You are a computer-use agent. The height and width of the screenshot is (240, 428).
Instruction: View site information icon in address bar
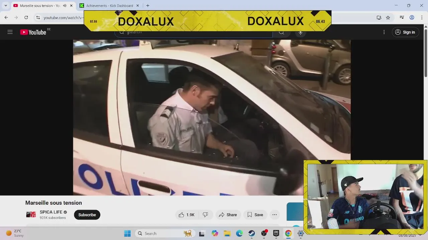click(x=38, y=17)
